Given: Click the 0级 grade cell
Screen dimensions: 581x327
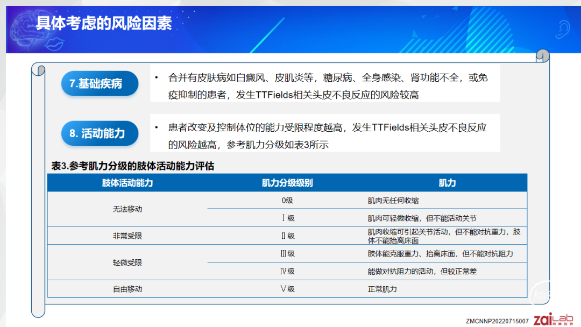Looking at the screenshot, I should click(x=287, y=201).
